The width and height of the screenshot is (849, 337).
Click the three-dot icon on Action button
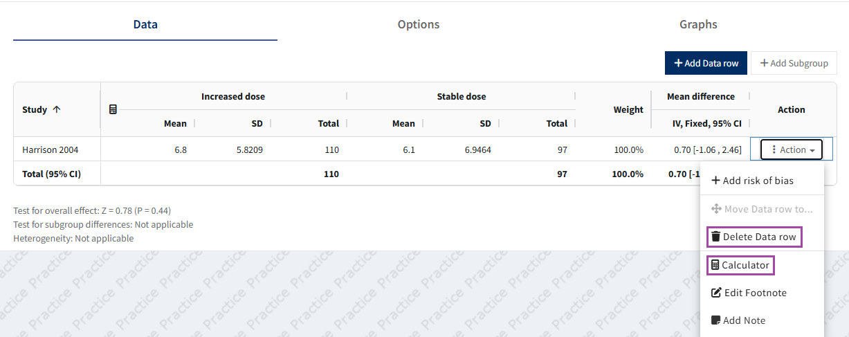[774, 149]
